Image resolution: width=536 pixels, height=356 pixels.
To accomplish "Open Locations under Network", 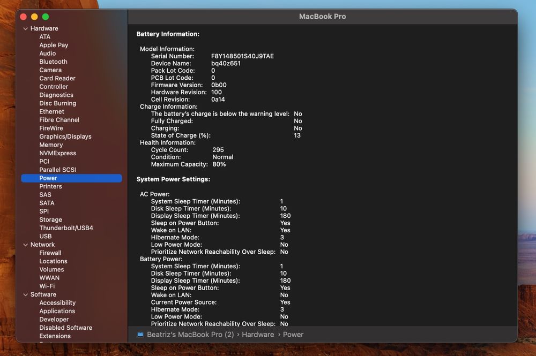I will coord(53,261).
